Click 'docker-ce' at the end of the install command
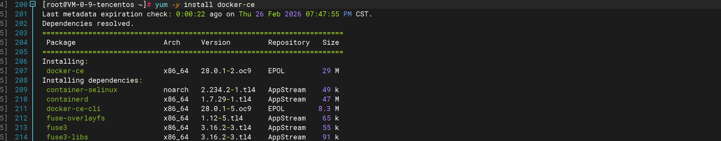 click(x=236, y=5)
